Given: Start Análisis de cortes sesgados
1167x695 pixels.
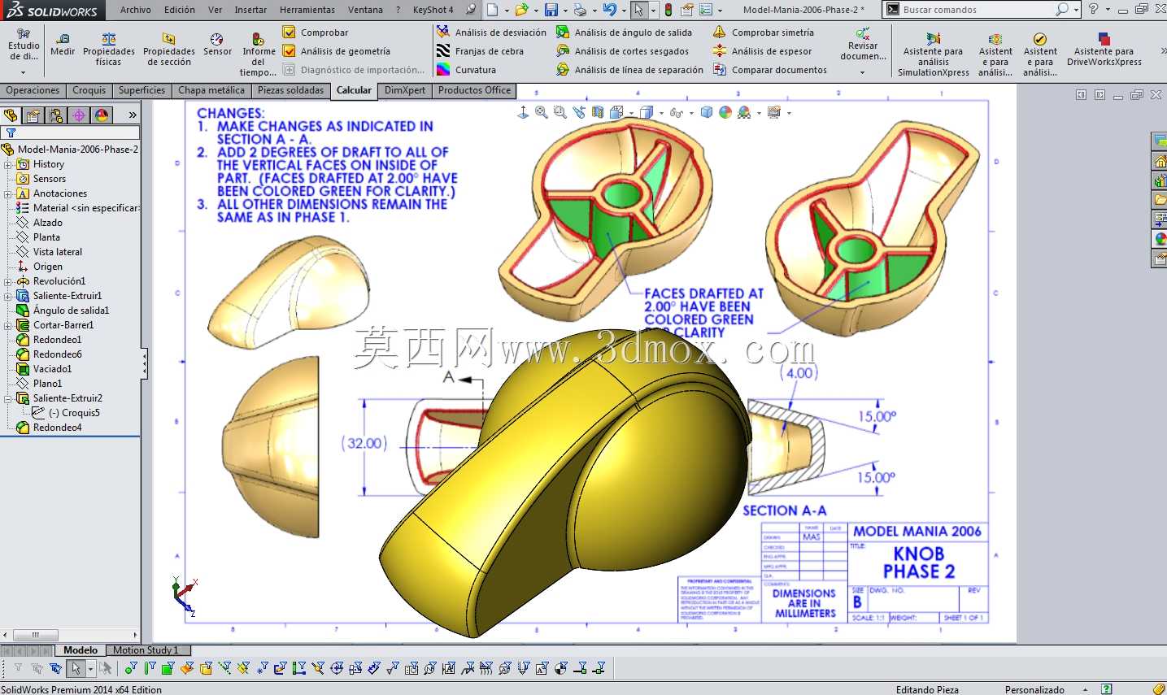Looking at the screenshot, I should click(622, 51).
